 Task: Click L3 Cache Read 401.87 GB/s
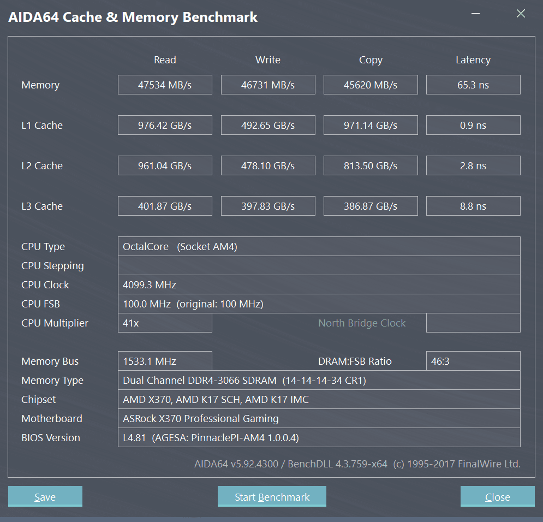pyautogui.click(x=165, y=206)
